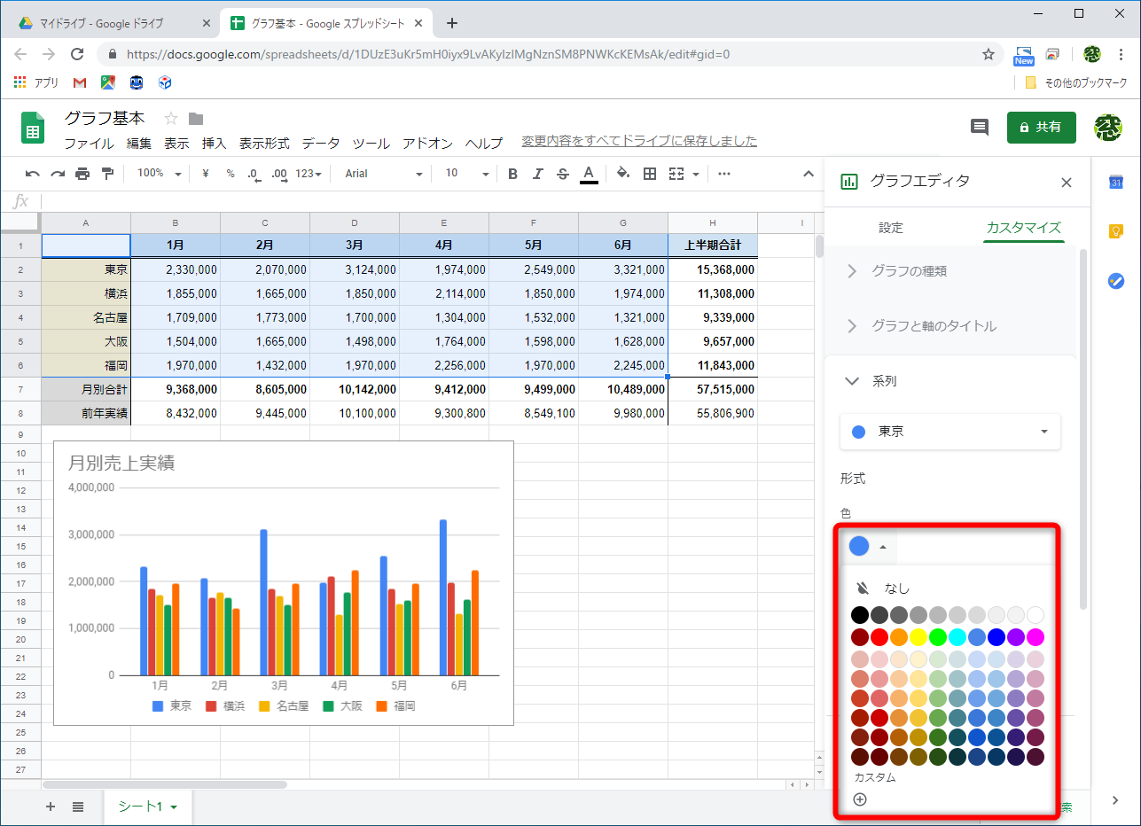Open the Gmail bookmark
The width and height of the screenshot is (1141, 826).
[x=80, y=82]
